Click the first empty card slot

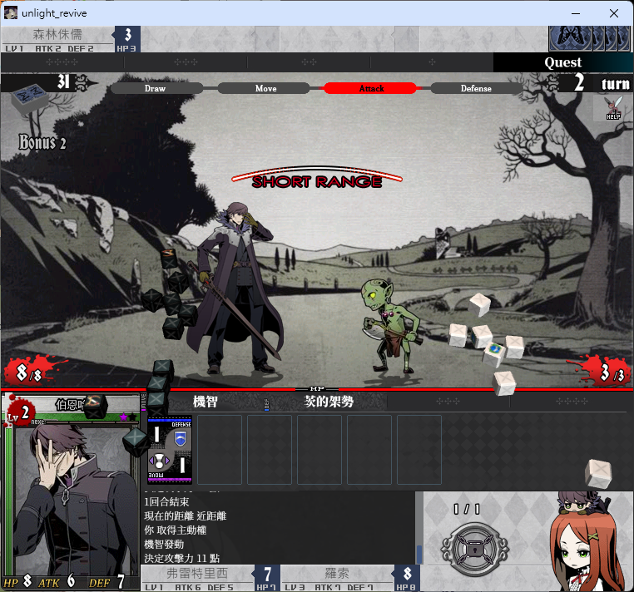pyautogui.click(x=220, y=449)
